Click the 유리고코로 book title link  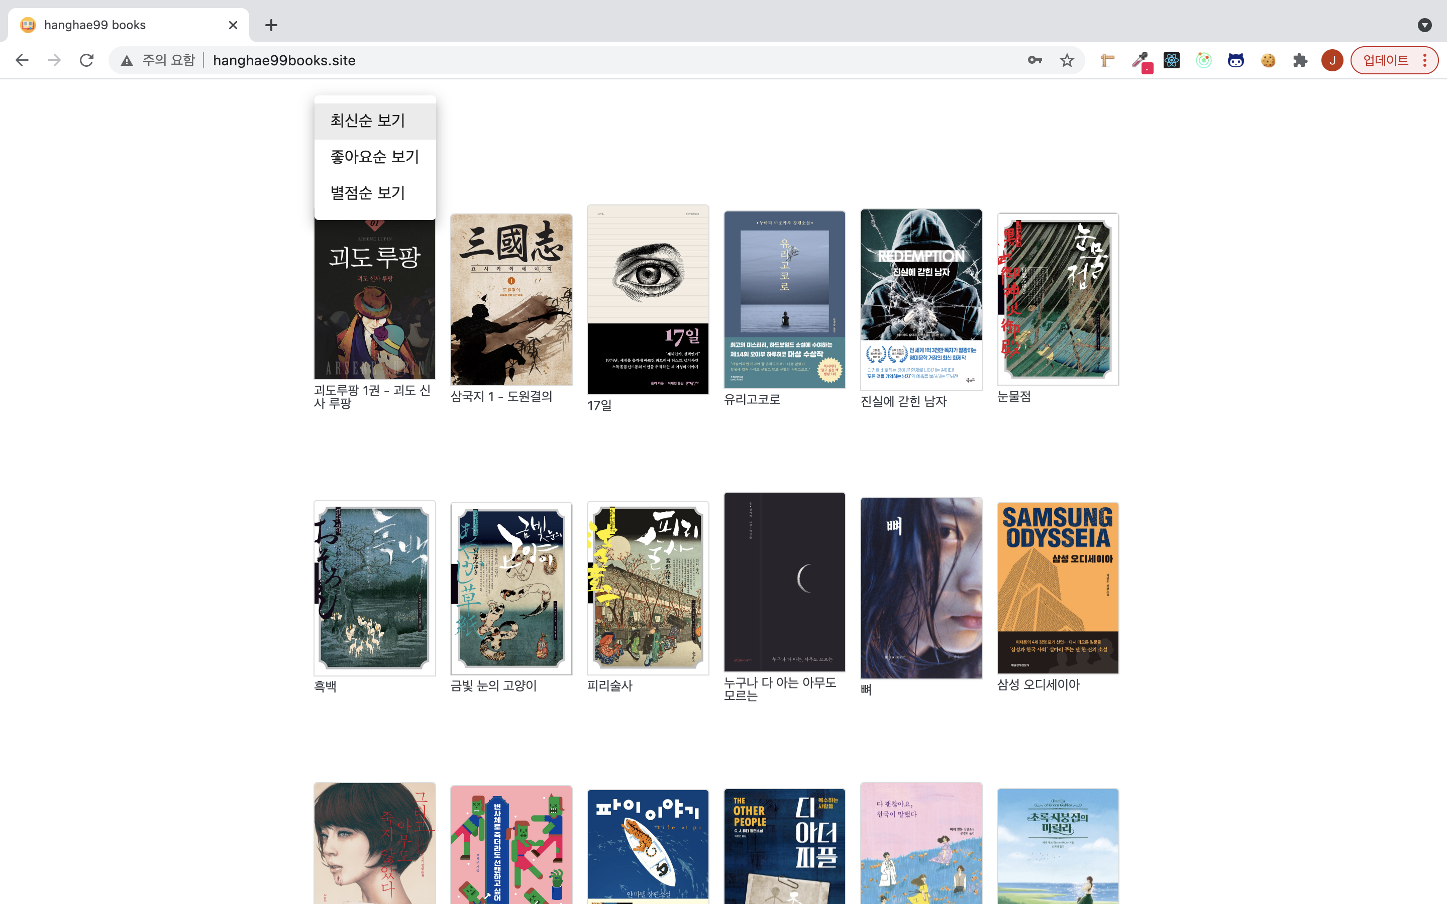click(x=752, y=399)
